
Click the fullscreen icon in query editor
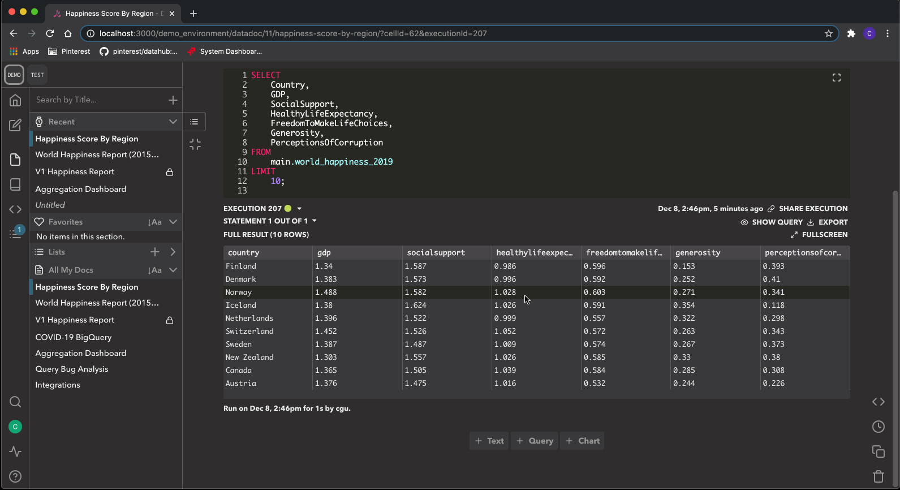(836, 78)
